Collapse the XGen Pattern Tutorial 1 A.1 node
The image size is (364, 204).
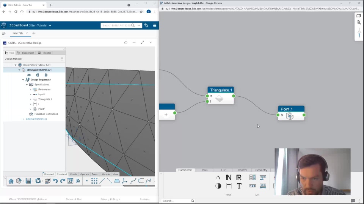[x=16, y=65]
